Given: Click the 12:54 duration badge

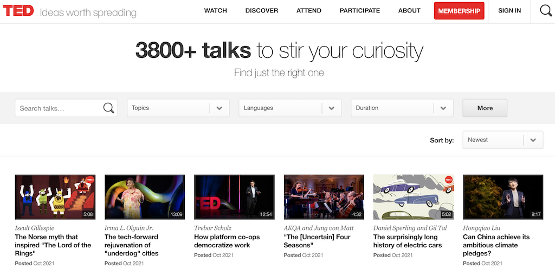Looking at the screenshot, I should click(x=266, y=214).
